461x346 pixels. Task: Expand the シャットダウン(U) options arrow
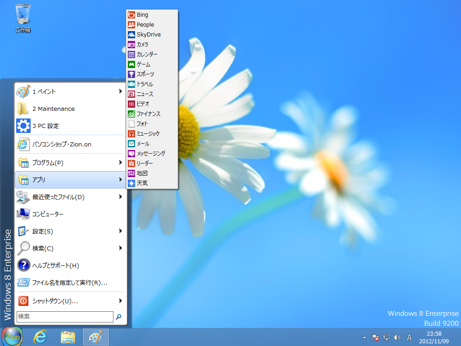[121, 301]
